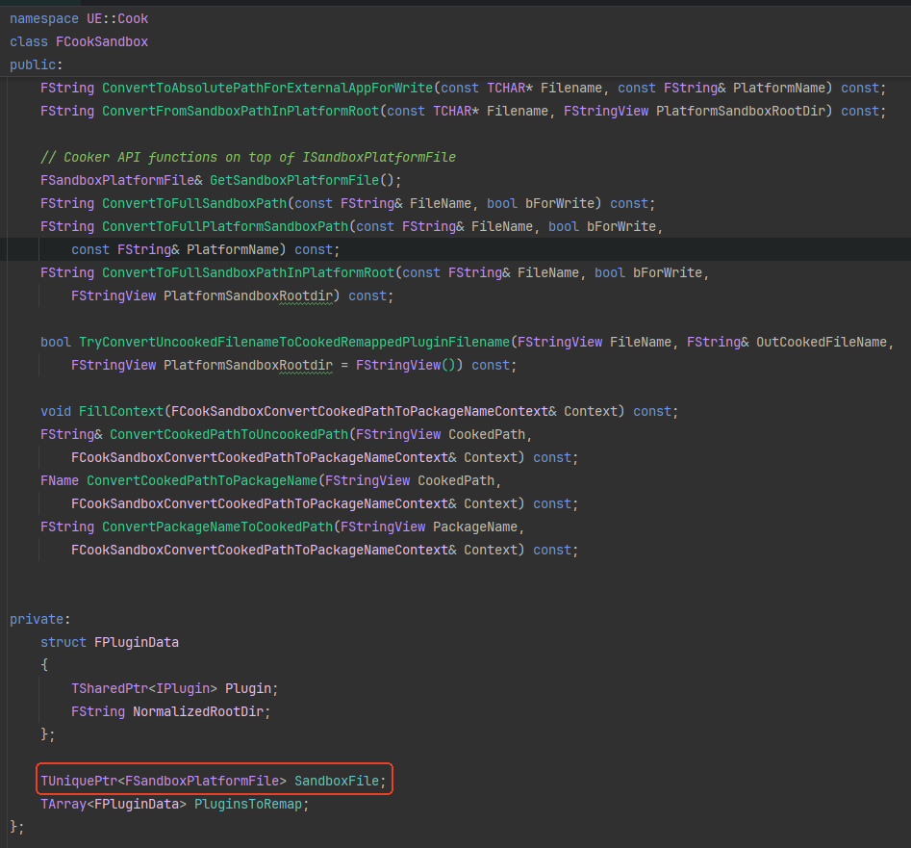
Task: Click the highlighted SandboxFile member variable
Action: point(340,781)
